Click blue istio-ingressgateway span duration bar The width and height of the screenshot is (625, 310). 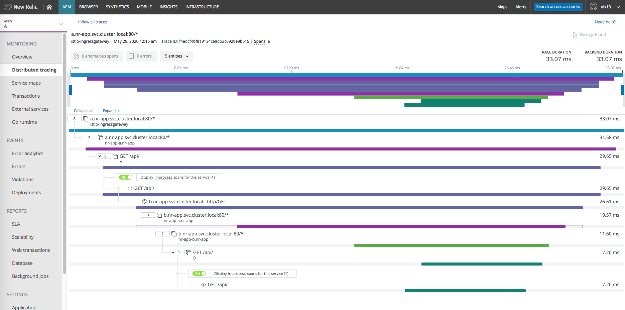point(347,130)
